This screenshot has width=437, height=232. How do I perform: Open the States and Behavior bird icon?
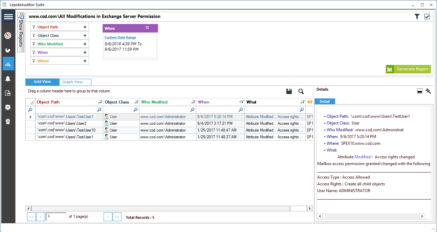tap(8, 50)
